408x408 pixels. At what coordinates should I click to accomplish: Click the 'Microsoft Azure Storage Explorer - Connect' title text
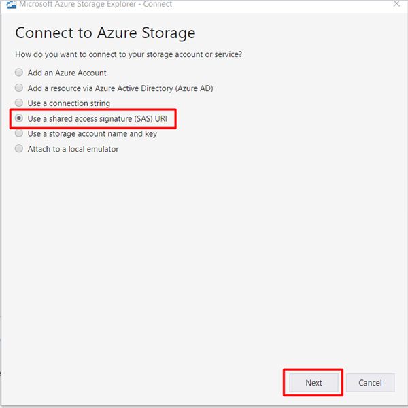point(95,4)
